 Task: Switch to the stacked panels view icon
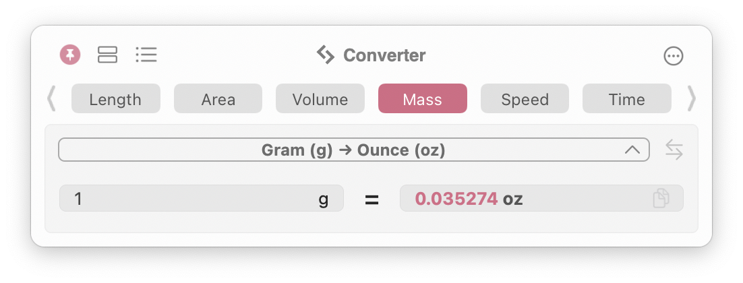click(x=108, y=55)
